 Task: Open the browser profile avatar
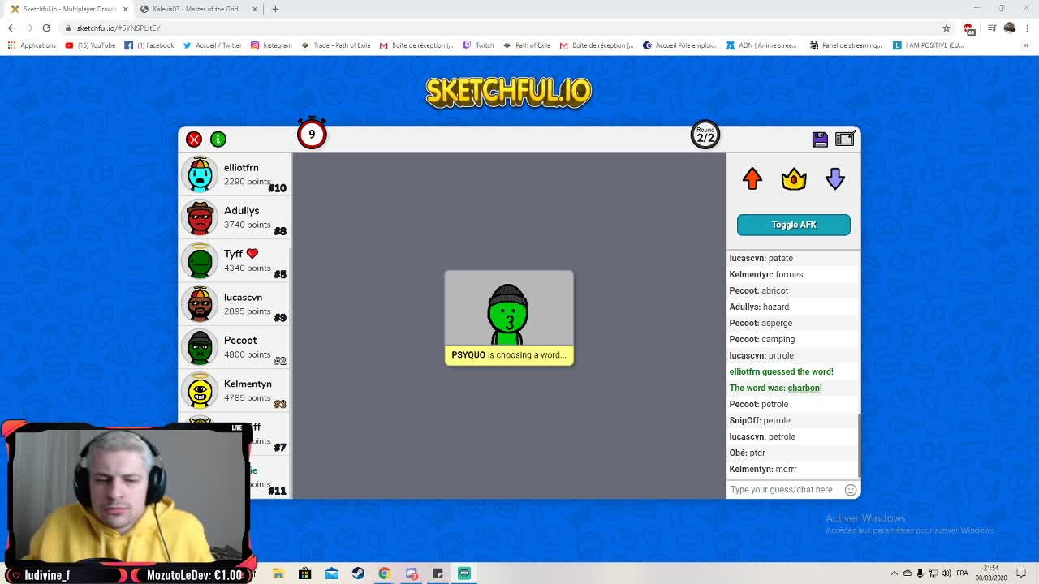click(1010, 28)
